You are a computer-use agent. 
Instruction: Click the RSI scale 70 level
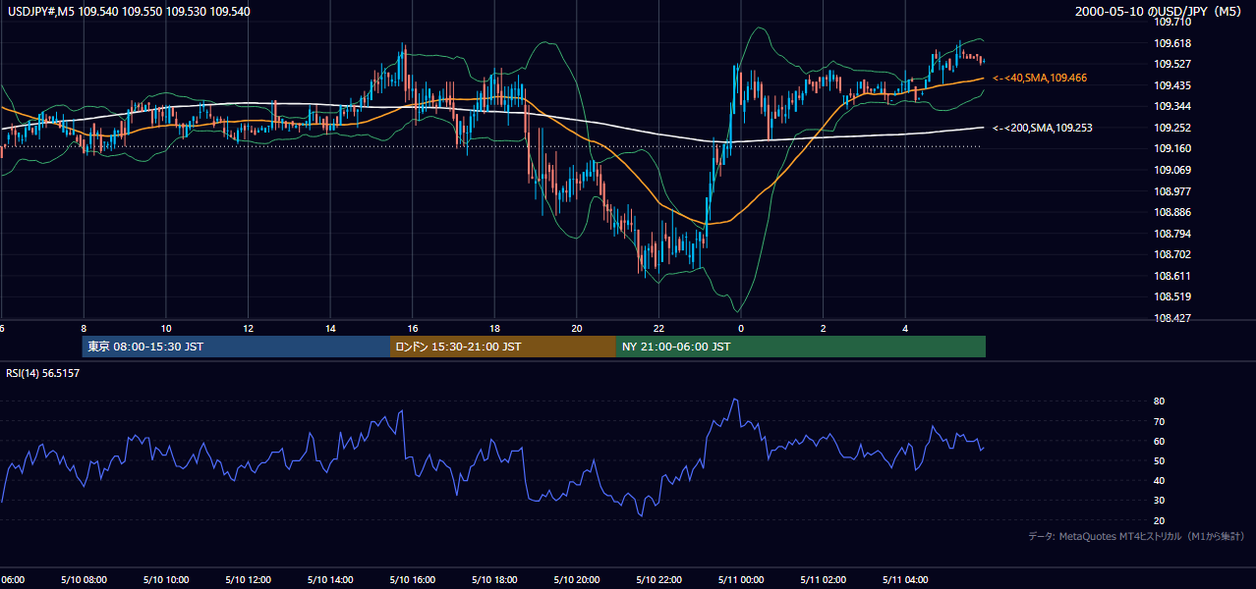click(x=1159, y=421)
